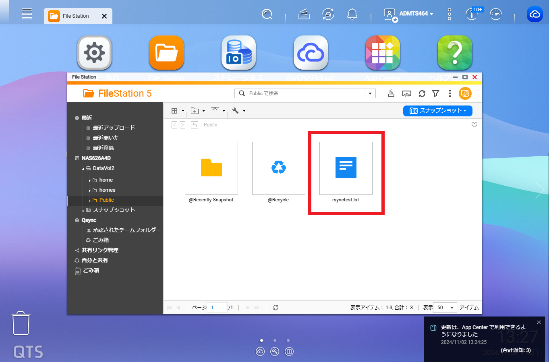
Task: Open the three-dot more options in top bar
Action: tap(450, 14)
